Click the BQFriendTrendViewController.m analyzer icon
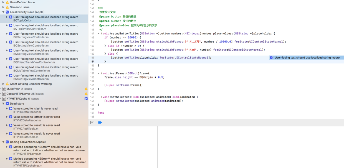 pos(11,59)
